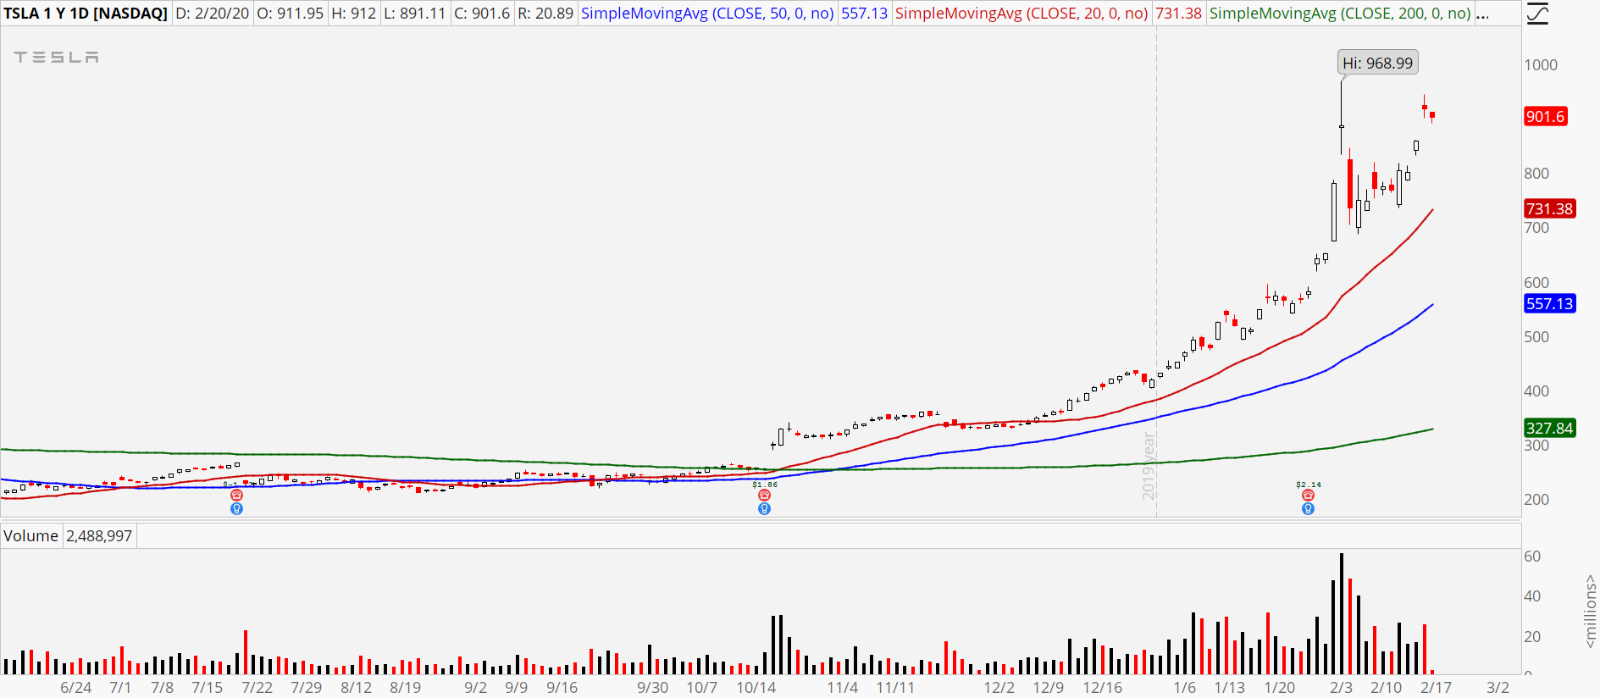
Task: Click the 7/22 date label on time axis
Action: click(x=257, y=688)
